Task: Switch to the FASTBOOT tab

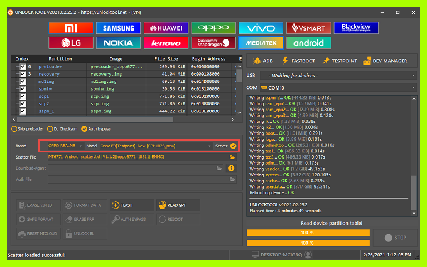Action: point(298,61)
